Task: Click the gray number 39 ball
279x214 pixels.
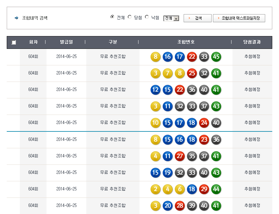Action: point(192,206)
